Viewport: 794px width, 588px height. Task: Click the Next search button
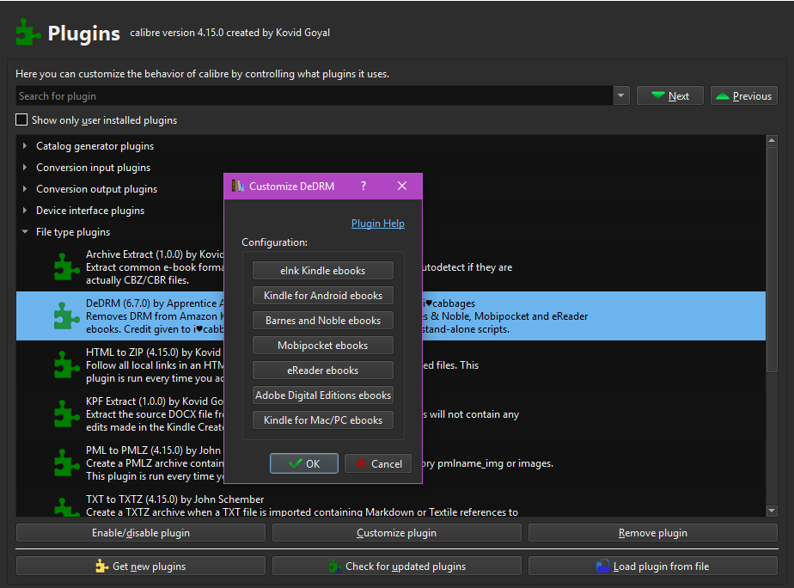(670, 95)
